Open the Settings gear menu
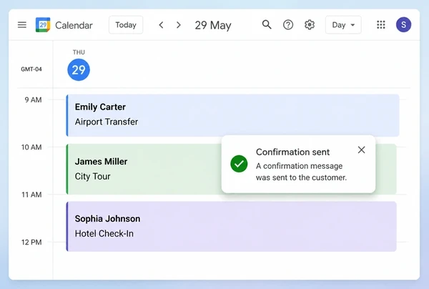Viewport: 429px width, 289px height. 310,25
